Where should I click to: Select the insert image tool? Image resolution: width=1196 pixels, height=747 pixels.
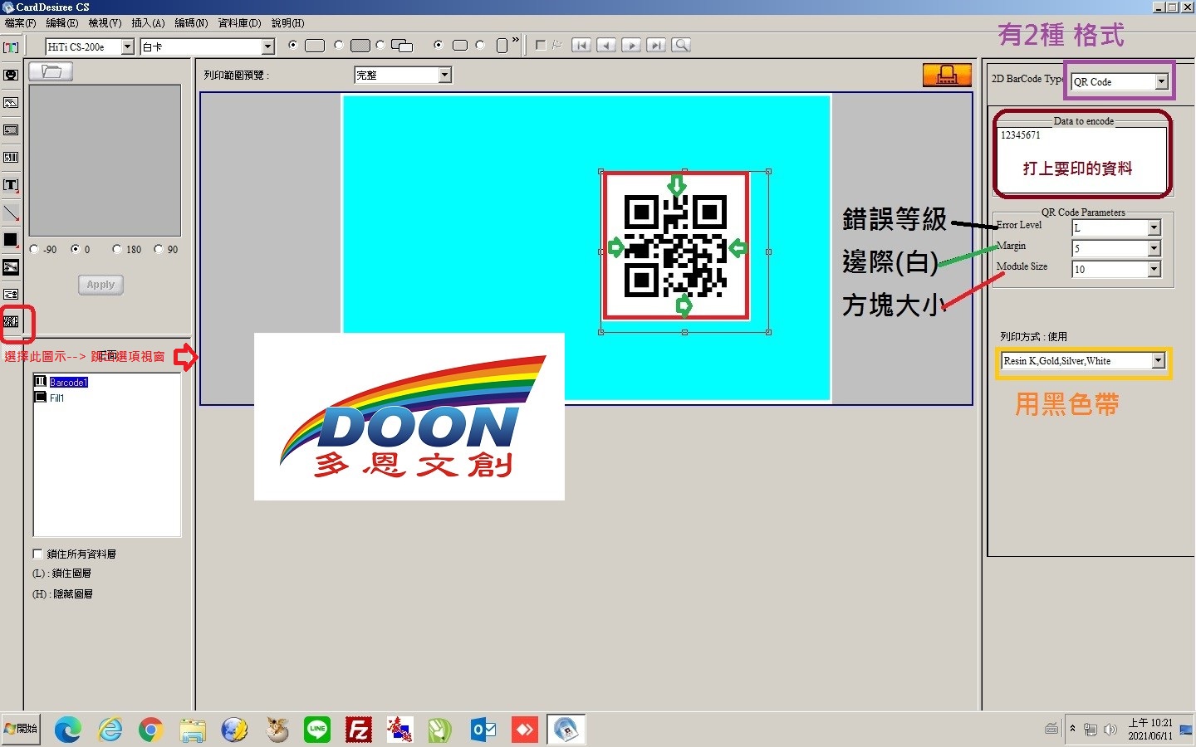tap(11, 103)
